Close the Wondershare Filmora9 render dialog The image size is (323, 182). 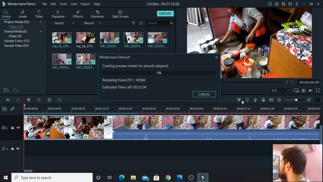pos(217,57)
